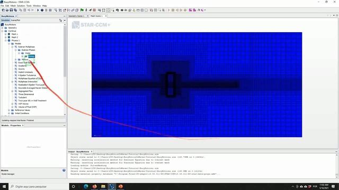The width and height of the screenshot is (339, 190).
Task: Expand the VOF Waves node
Action: coord(12,104)
